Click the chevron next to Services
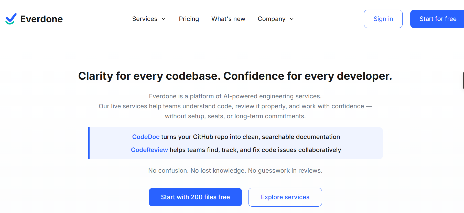The height and width of the screenshot is (213, 464). coord(164,19)
